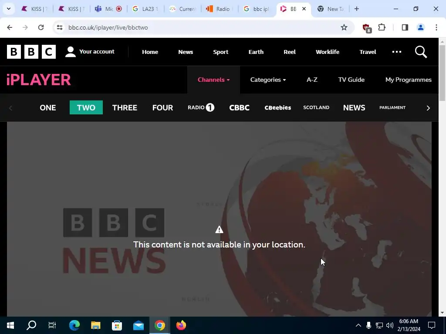Open Your account profile icon
Viewport: 446px width, 334px height.
coord(70,52)
